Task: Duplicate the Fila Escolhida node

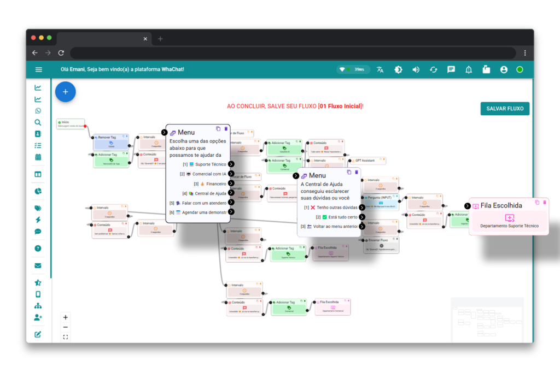Action: (537, 202)
